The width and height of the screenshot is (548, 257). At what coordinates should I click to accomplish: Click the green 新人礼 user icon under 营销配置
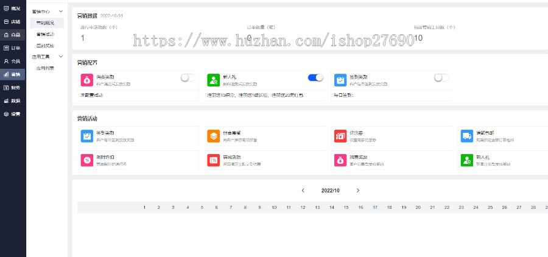coord(213,80)
